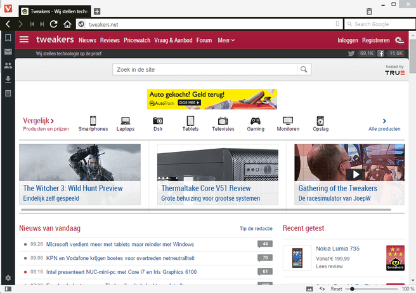Viewport: 416px width, 293px height.
Task: Open the Nieuws menu item
Action: pos(88,41)
